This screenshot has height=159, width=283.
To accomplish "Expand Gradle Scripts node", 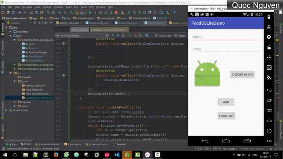I will (7, 110).
